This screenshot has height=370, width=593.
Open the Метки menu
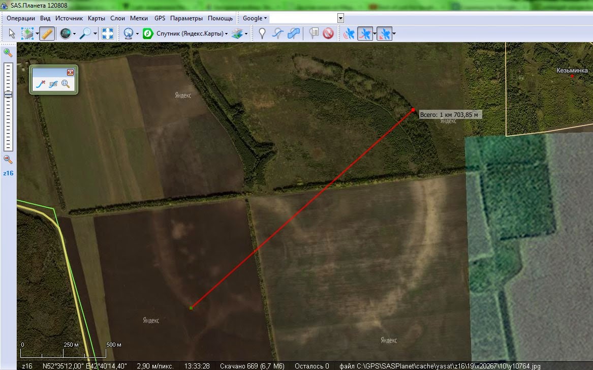139,18
